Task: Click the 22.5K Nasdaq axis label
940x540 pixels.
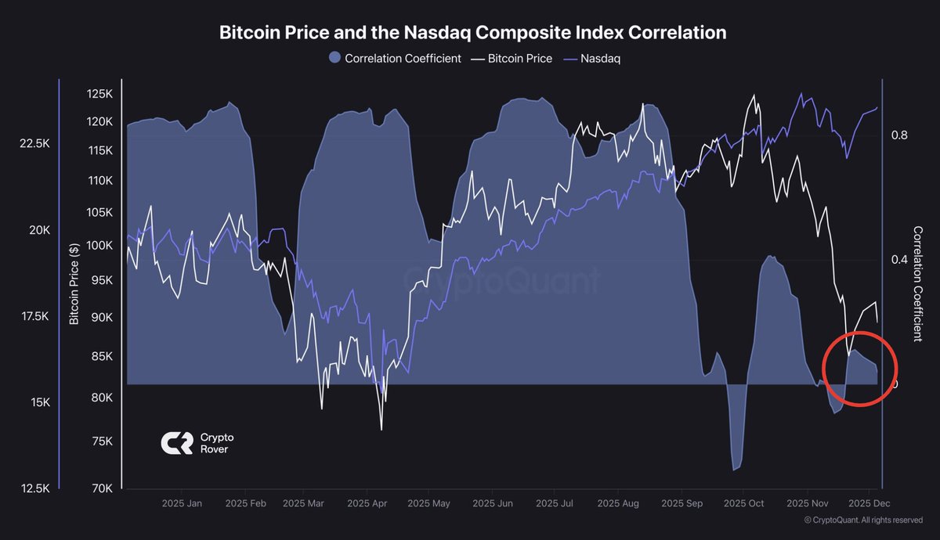Action: click(34, 144)
